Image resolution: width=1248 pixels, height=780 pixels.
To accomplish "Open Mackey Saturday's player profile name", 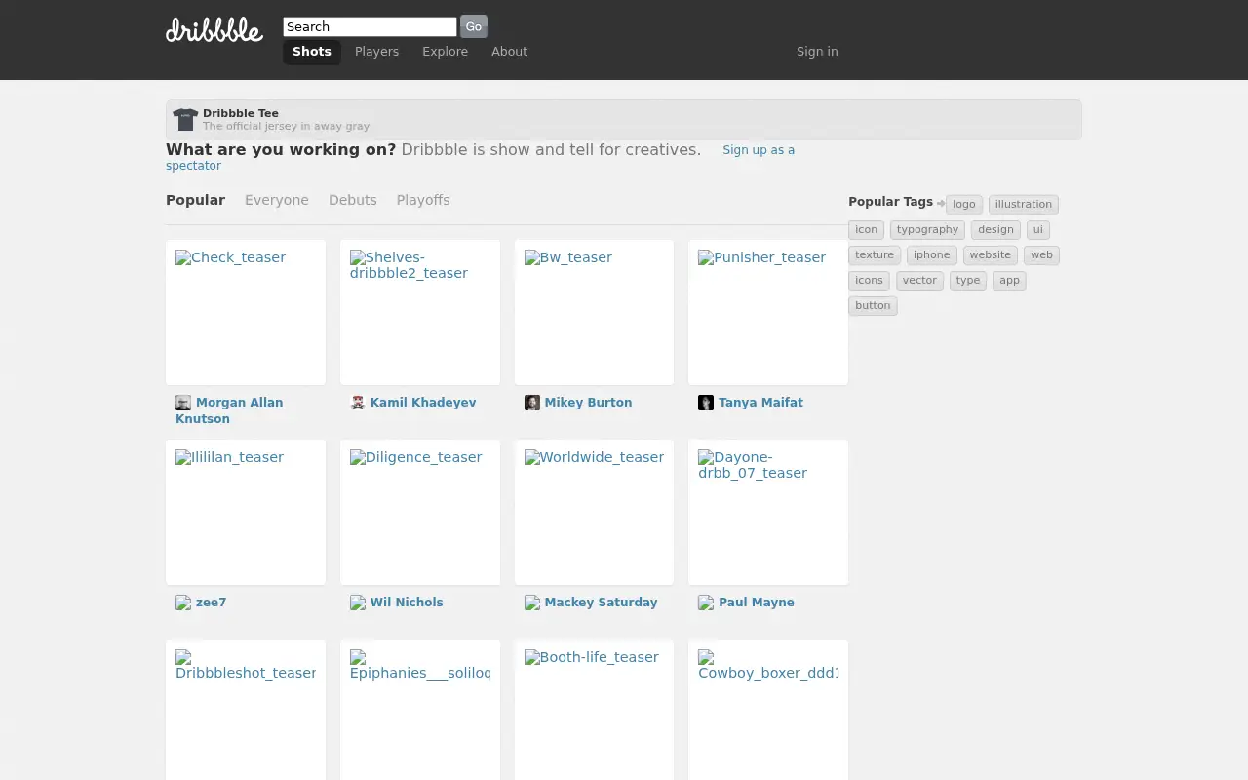I will pyautogui.click(x=601, y=603).
